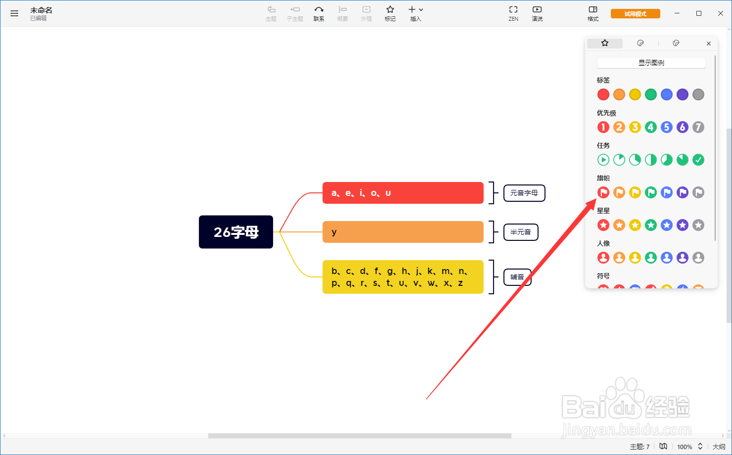Switch to the illustrations tab in panel

(676, 43)
